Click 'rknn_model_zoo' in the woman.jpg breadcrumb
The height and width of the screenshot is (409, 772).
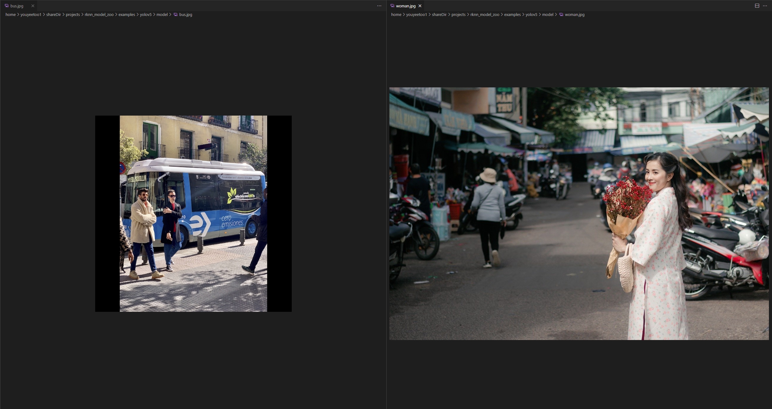point(485,14)
